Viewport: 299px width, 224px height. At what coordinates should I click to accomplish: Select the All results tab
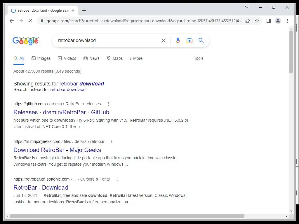tap(19, 58)
